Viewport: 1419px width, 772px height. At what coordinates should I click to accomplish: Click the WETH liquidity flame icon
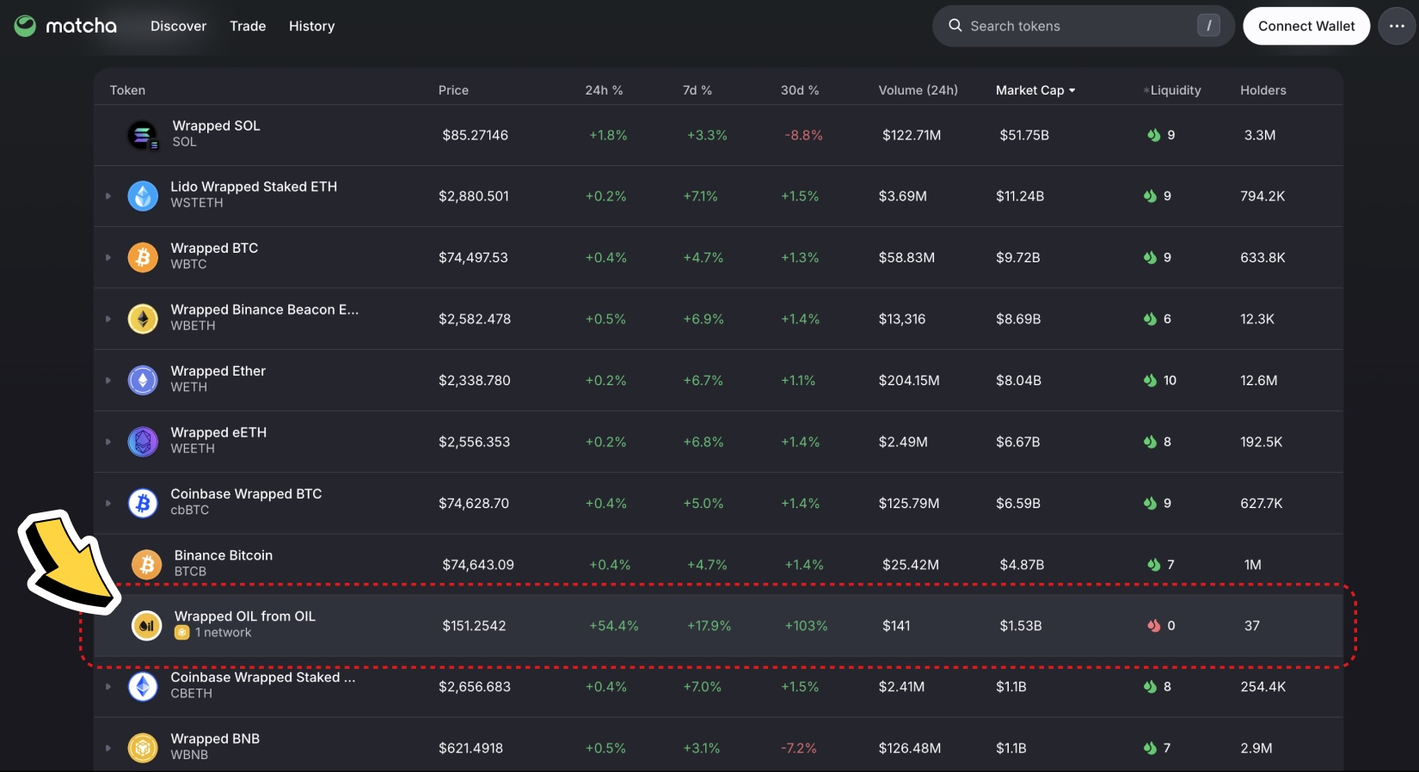[1150, 380]
